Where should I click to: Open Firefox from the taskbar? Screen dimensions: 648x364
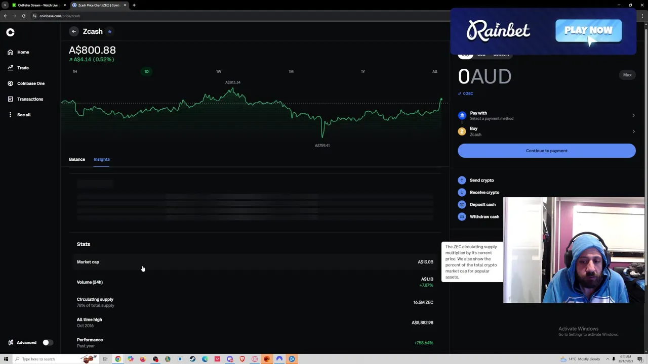tap(143, 359)
